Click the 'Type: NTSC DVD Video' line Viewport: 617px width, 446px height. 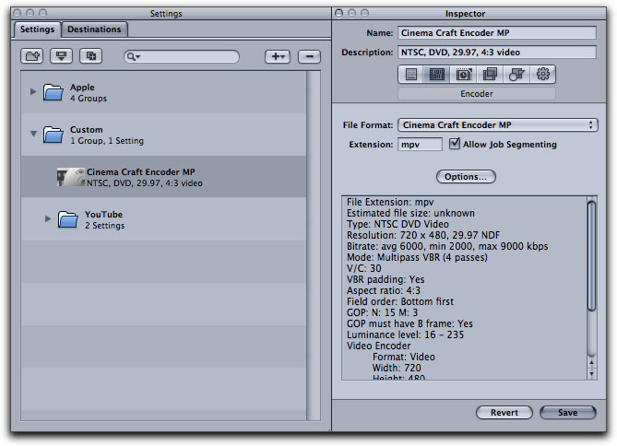397,225
